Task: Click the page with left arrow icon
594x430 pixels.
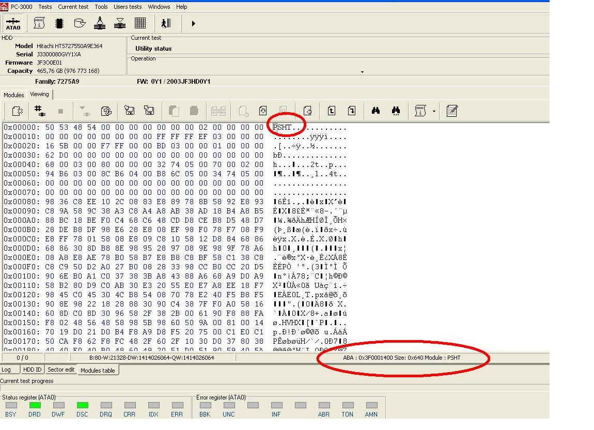Action: tap(308, 111)
